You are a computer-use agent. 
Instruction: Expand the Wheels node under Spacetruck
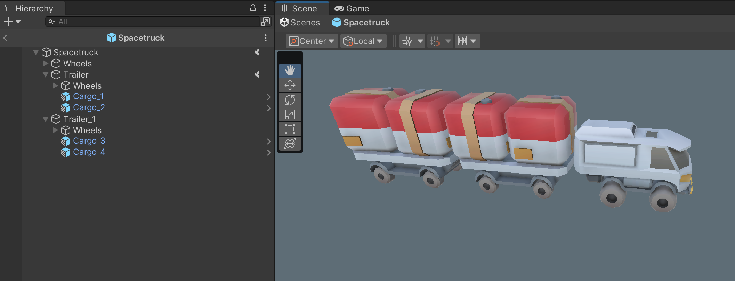coord(46,63)
